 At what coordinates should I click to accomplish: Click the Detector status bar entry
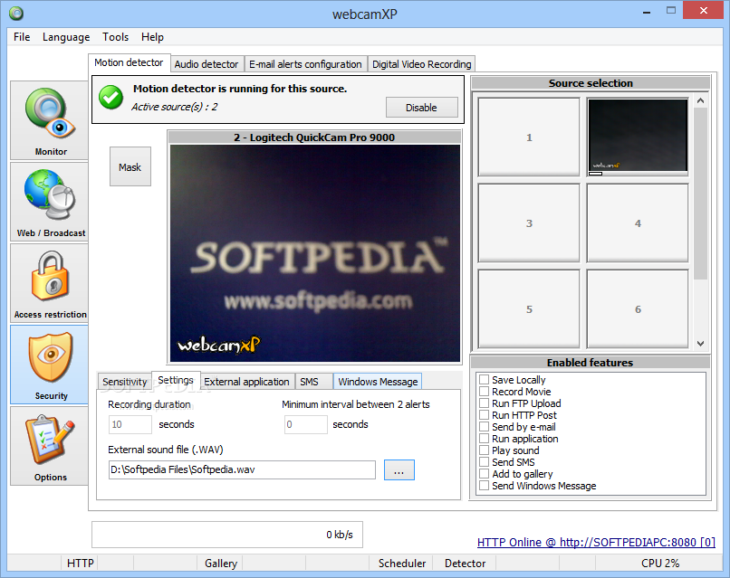click(465, 564)
